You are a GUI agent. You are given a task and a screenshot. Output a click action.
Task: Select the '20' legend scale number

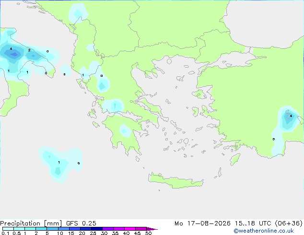tap(82, 233)
